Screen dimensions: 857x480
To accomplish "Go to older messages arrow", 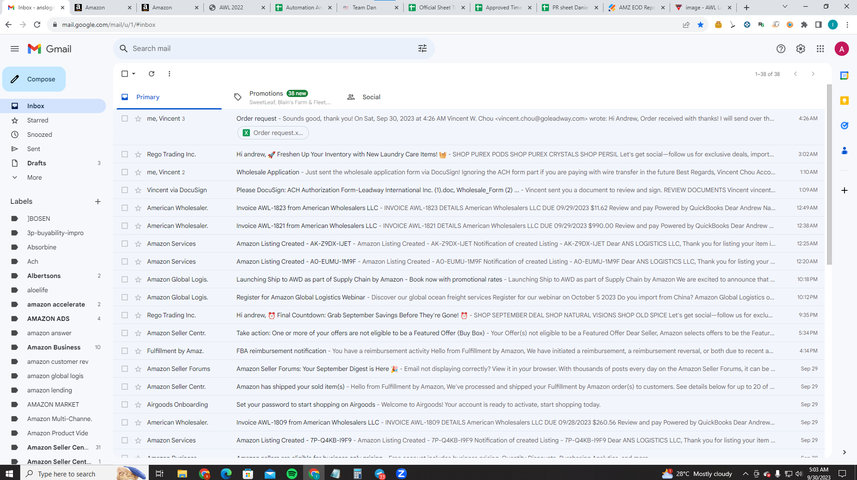I will click(813, 74).
